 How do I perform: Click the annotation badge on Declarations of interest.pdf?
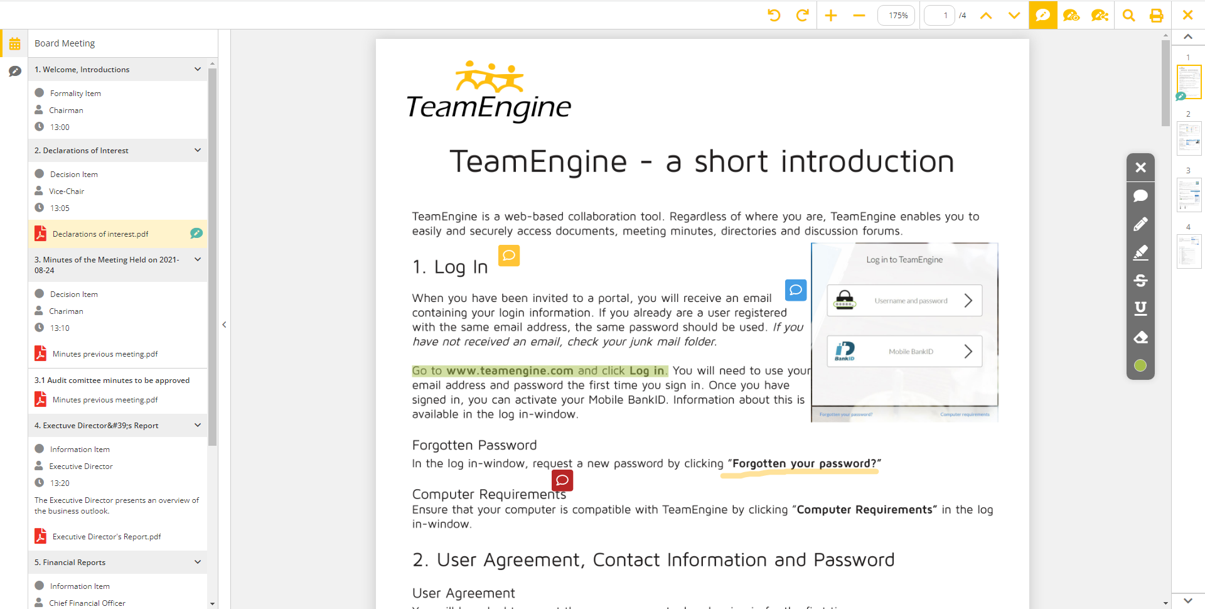[x=196, y=233]
